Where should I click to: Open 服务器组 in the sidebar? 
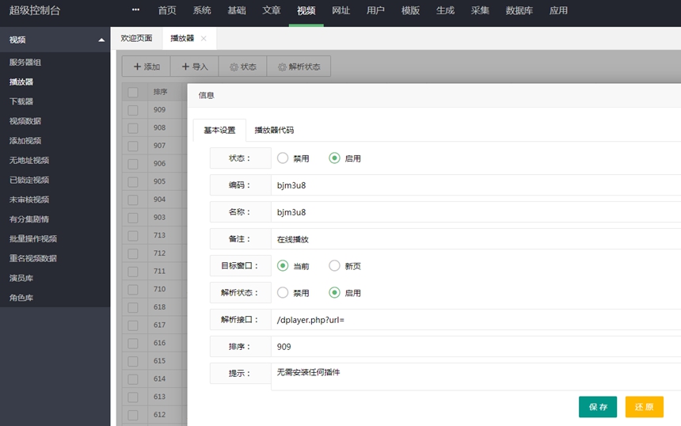[27, 62]
